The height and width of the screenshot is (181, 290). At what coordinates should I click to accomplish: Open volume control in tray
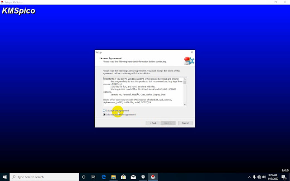point(264,177)
